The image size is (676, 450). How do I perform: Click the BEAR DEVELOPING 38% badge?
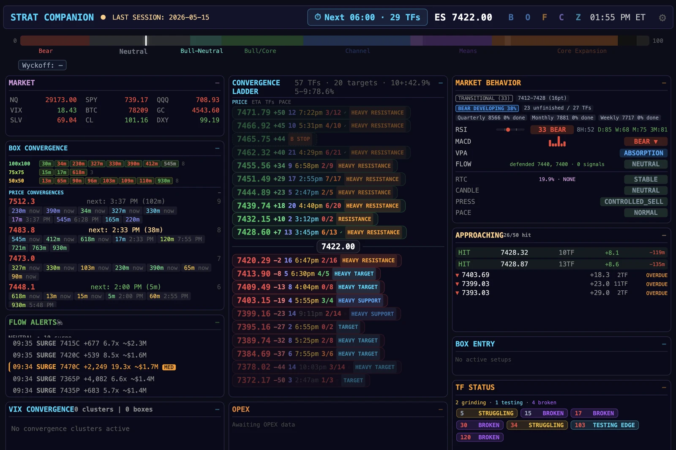(x=487, y=108)
